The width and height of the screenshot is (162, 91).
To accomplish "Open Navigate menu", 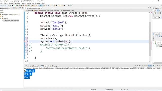I will (17, 3).
